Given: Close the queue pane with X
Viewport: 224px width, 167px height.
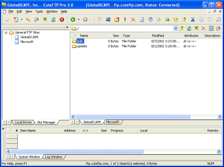Looking at the screenshot, I should 3,128.
